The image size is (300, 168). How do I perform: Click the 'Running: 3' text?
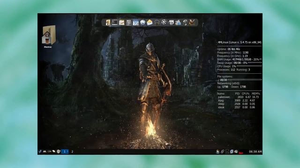[243, 70]
